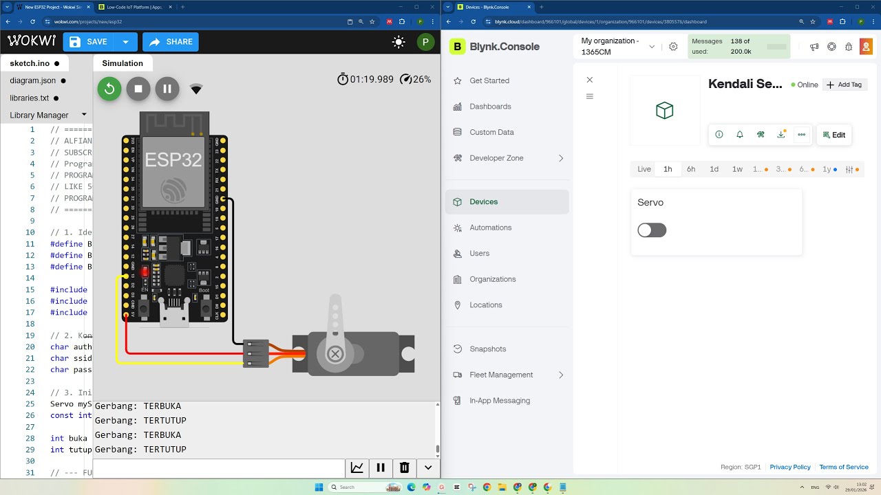This screenshot has height=495, width=881.
Task: Select the Simulation tab
Action: point(123,63)
